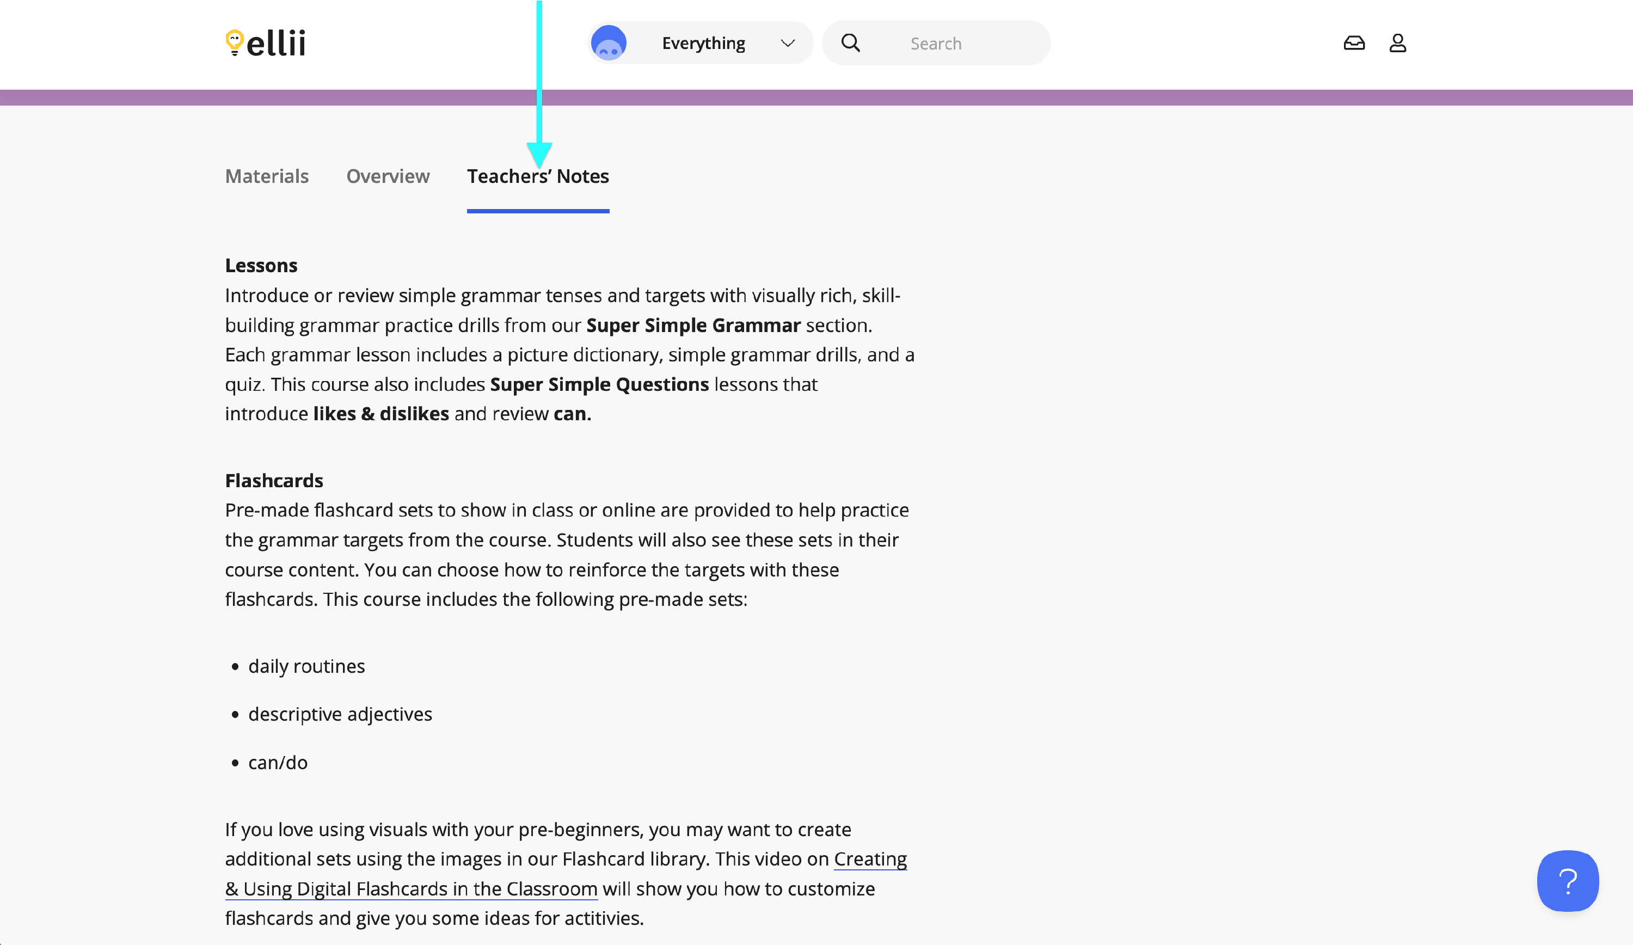Screen dimensions: 1633x945
Task: Open the inbox tray icon
Action: (x=1354, y=44)
